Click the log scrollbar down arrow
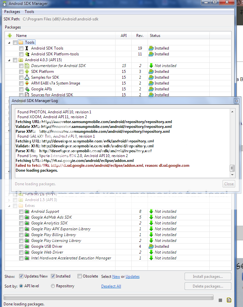The height and width of the screenshot is (307, 243). (x=232, y=175)
